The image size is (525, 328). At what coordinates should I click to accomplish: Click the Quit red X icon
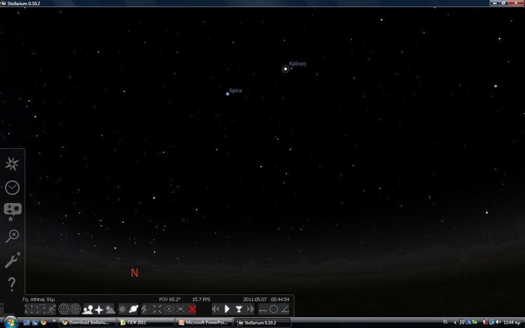click(192, 309)
